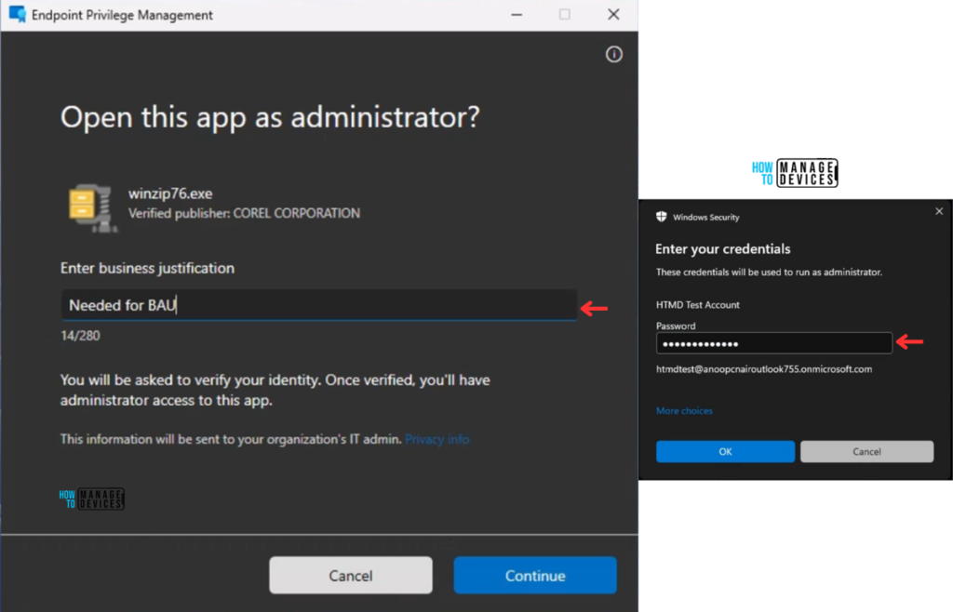Image resolution: width=953 pixels, height=612 pixels.
Task: Click the Open this app as administrator heading
Action: click(270, 117)
